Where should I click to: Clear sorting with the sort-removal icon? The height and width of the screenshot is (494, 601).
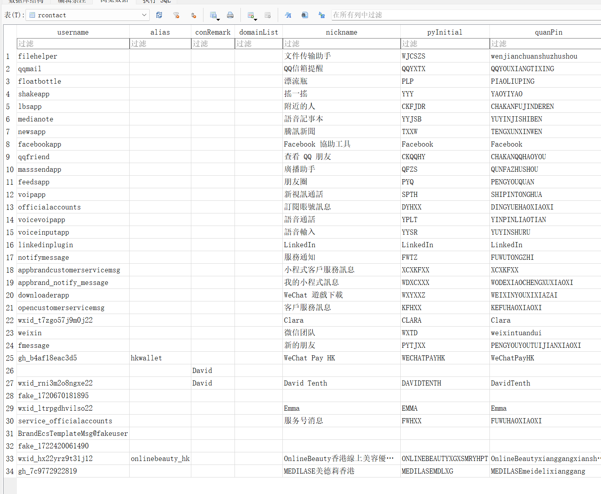coord(193,15)
